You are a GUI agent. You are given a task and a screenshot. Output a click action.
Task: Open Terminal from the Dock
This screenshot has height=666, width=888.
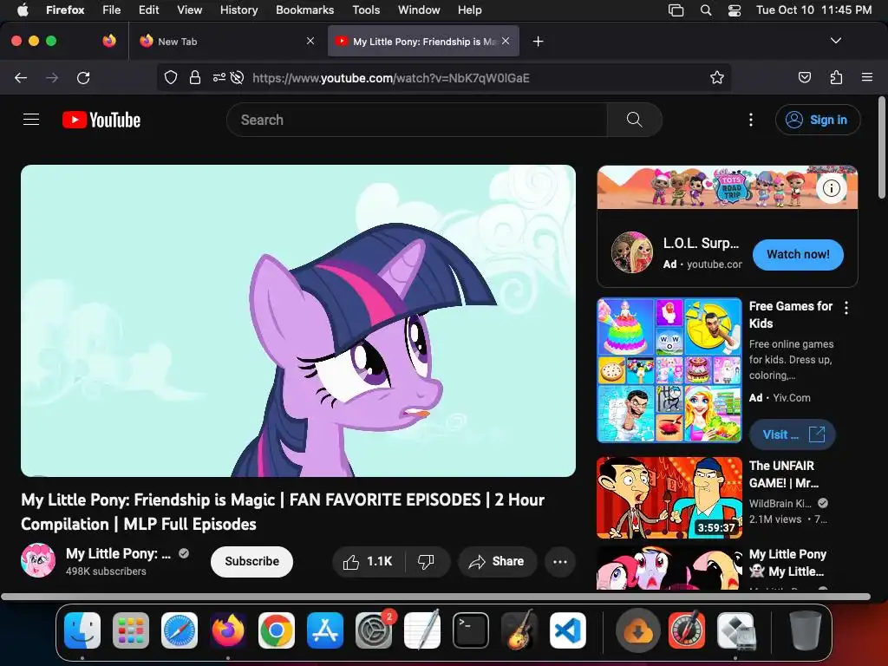(x=471, y=630)
